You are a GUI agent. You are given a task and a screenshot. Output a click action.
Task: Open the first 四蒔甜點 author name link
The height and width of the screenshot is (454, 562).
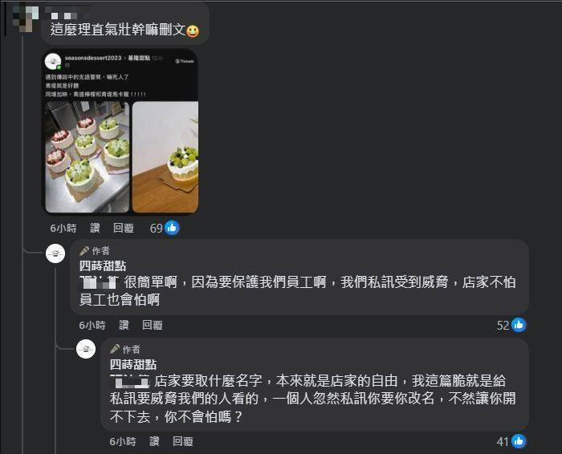(x=103, y=266)
